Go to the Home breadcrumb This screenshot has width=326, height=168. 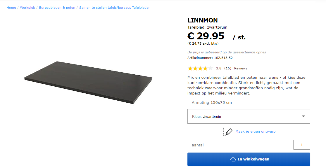tap(11, 8)
